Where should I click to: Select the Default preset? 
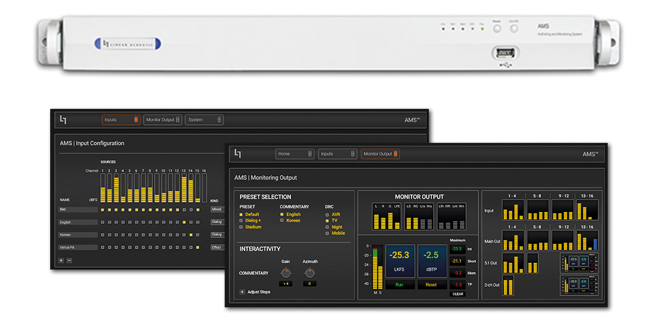[x=249, y=215]
